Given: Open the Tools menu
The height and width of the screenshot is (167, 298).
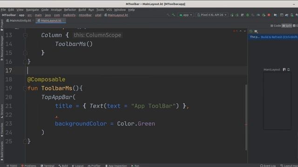Looking at the screenshot, I should [100, 10].
